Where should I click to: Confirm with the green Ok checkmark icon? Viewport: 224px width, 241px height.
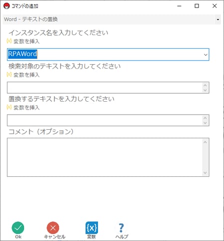coord(18,228)
